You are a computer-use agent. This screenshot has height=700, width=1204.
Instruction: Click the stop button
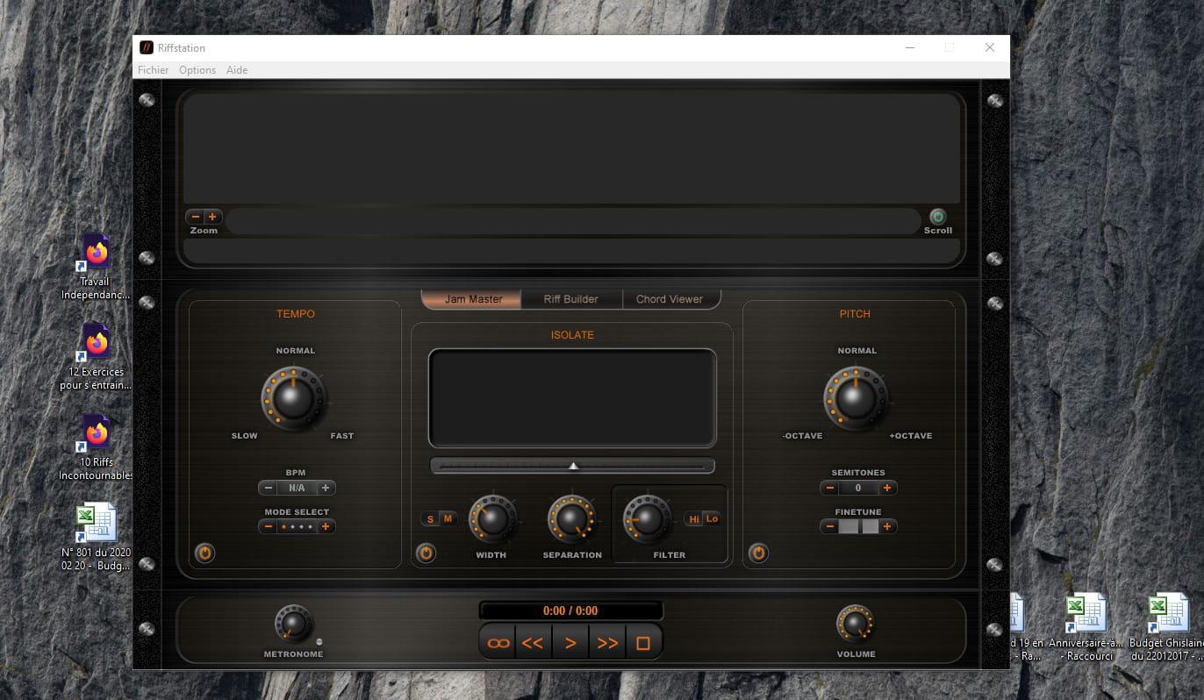pos(643,643)
